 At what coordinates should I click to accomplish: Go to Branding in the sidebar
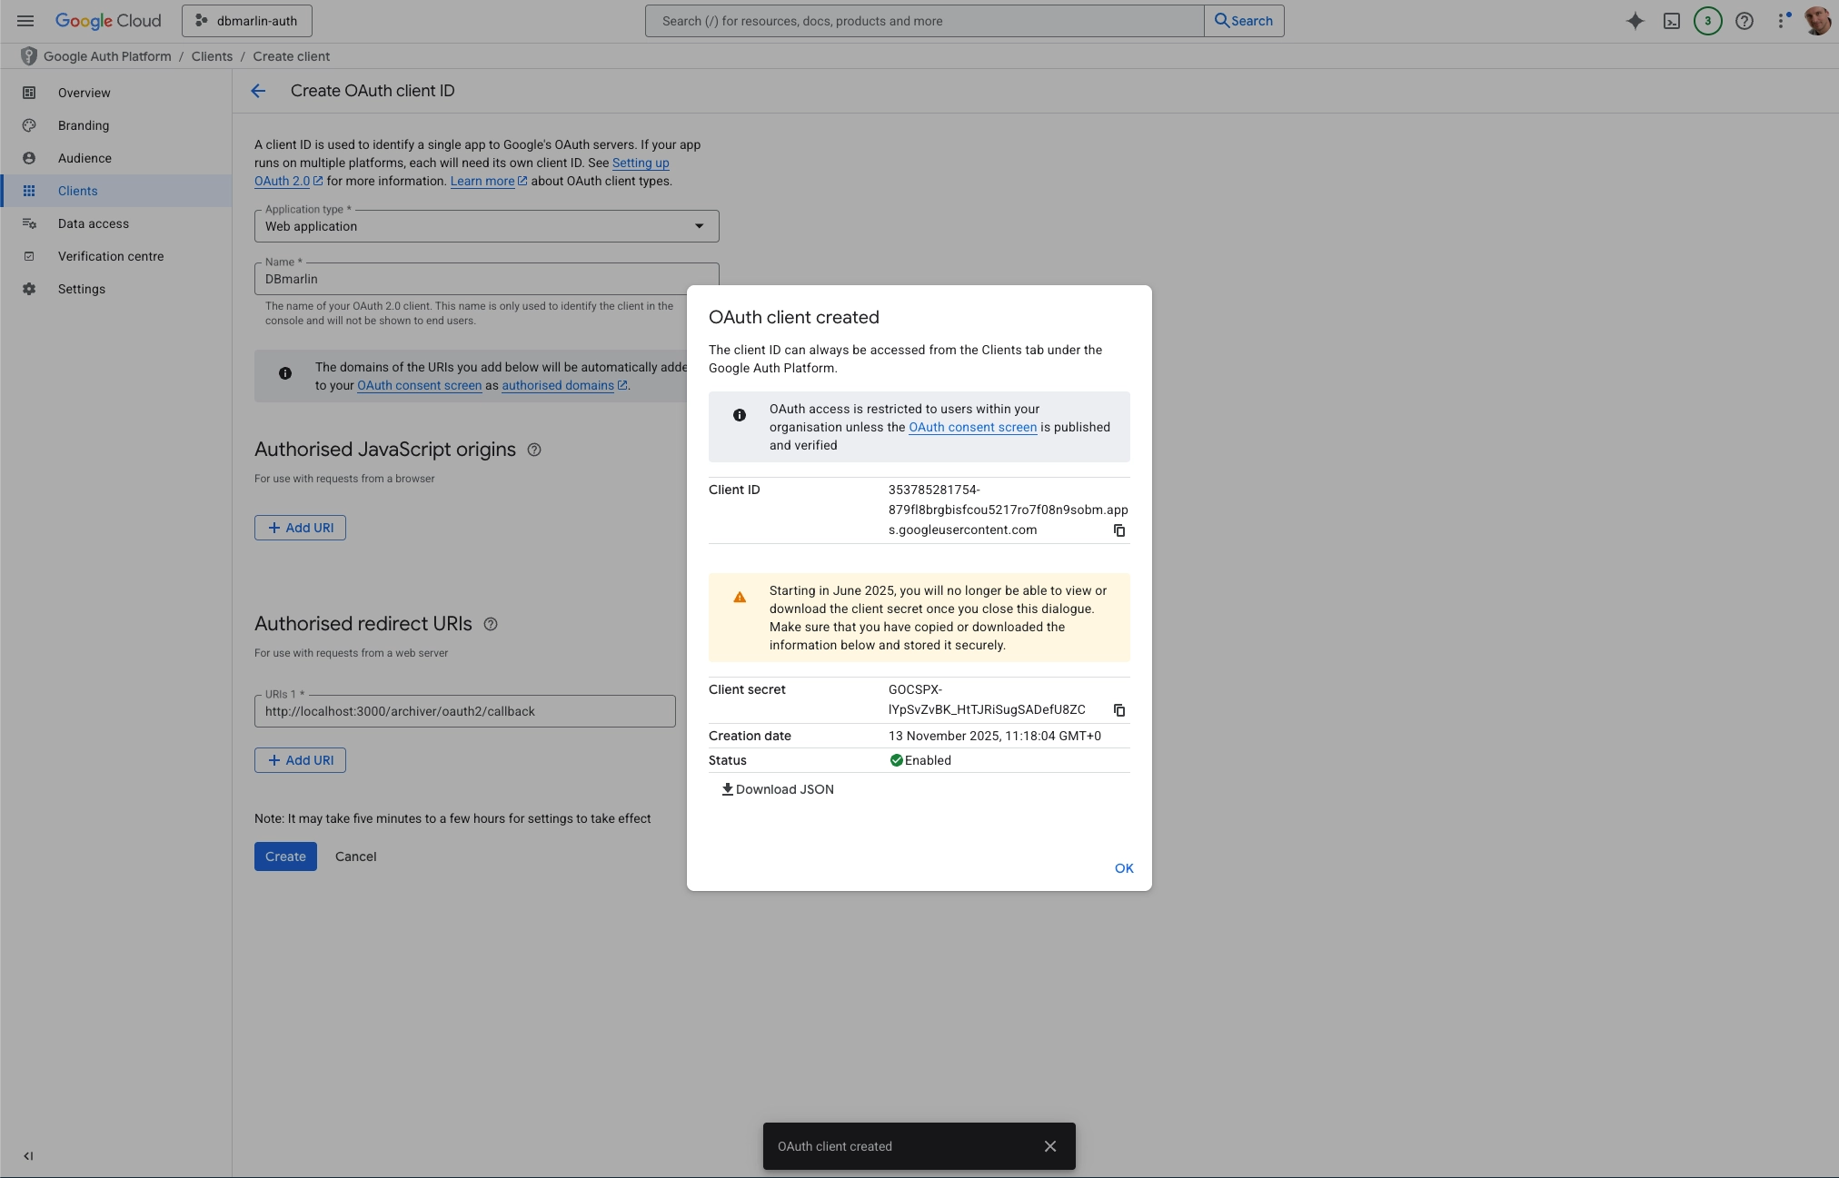[84, 125]
